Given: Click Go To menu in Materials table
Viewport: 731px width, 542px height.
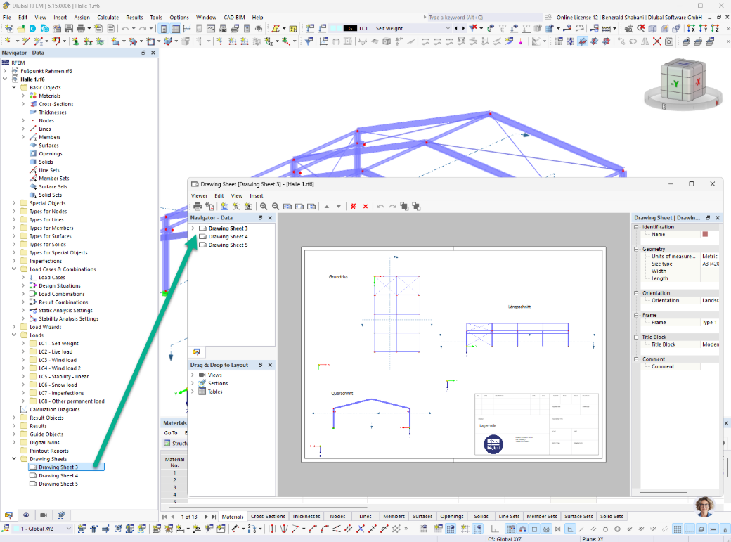Looking at the screenshot, I should click(171, 433).
